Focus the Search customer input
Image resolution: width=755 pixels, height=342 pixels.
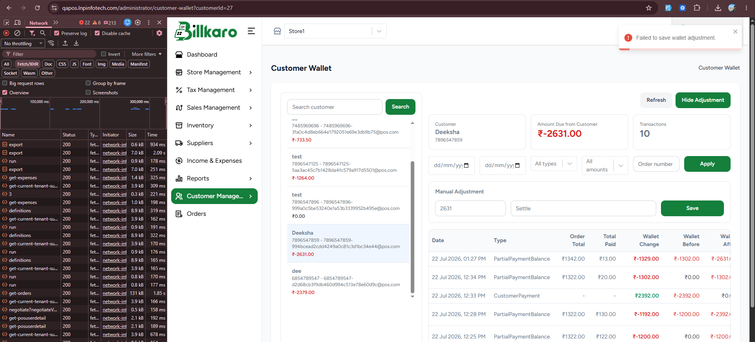(x=334, y=107)
